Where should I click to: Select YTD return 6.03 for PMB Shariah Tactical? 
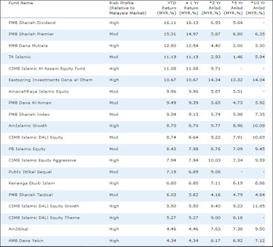pyautogui.click(x=171, y=195)
